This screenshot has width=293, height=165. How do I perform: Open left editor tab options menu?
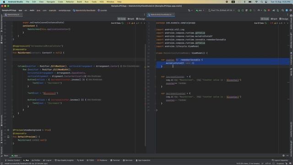(145, 15)
